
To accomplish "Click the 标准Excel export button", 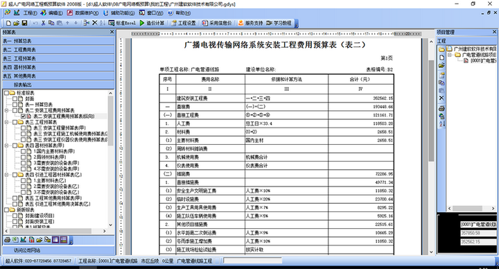I will [x=122, y=23].
